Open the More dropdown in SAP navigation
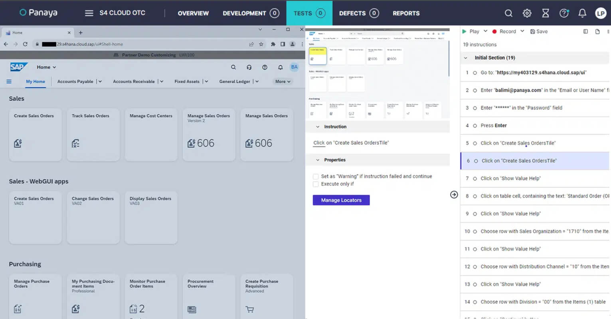The image size is (611, 319). (x=283, y=81)
